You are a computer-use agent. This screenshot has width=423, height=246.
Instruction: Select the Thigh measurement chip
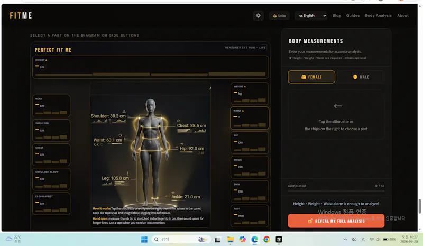point(250,167)
